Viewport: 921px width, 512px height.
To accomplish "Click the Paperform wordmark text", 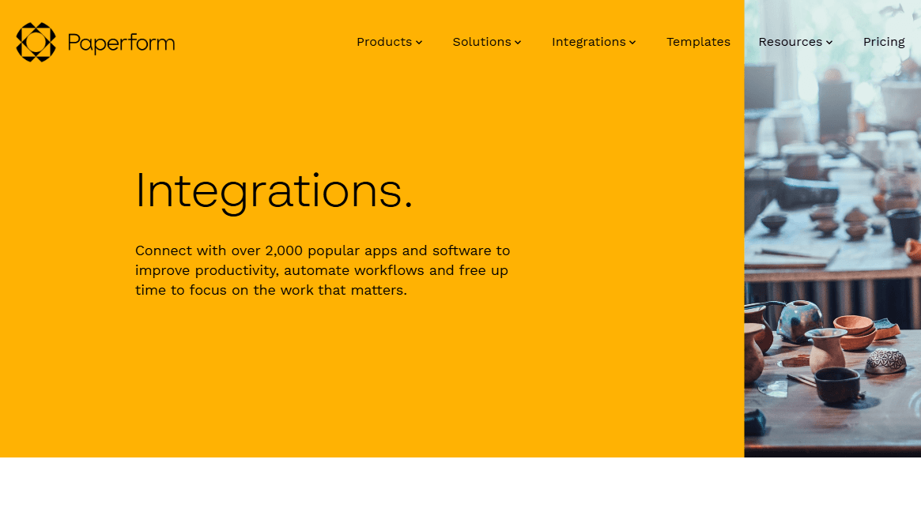I will click(x=121, y=43).
